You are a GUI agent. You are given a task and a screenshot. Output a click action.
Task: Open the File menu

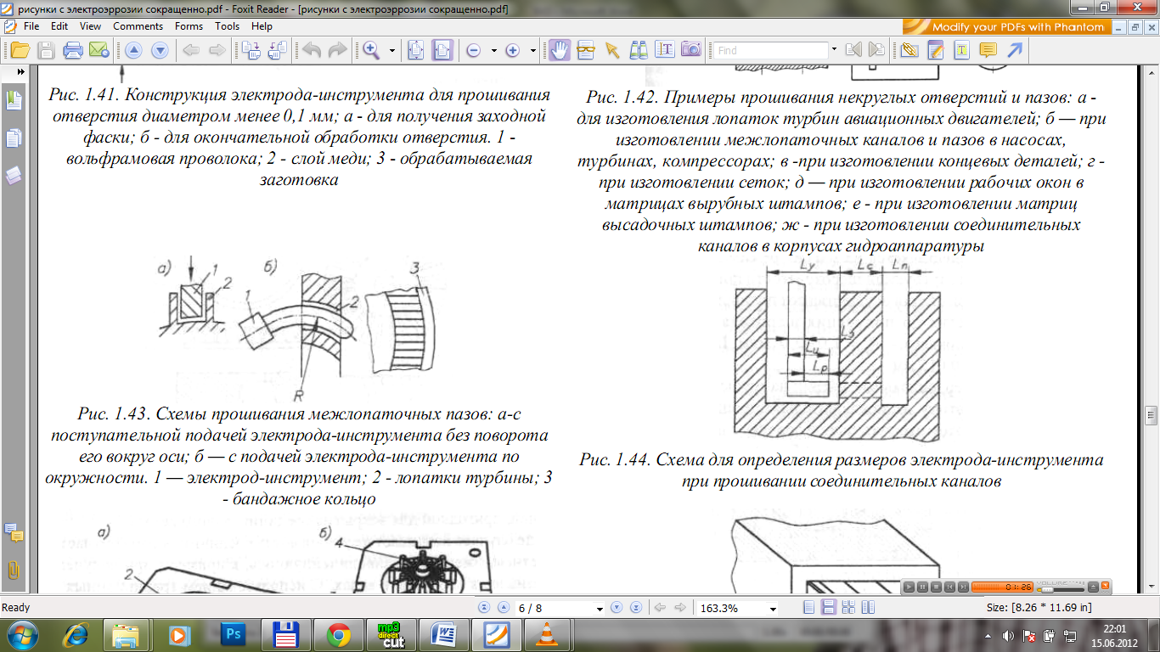coord(31,26)
